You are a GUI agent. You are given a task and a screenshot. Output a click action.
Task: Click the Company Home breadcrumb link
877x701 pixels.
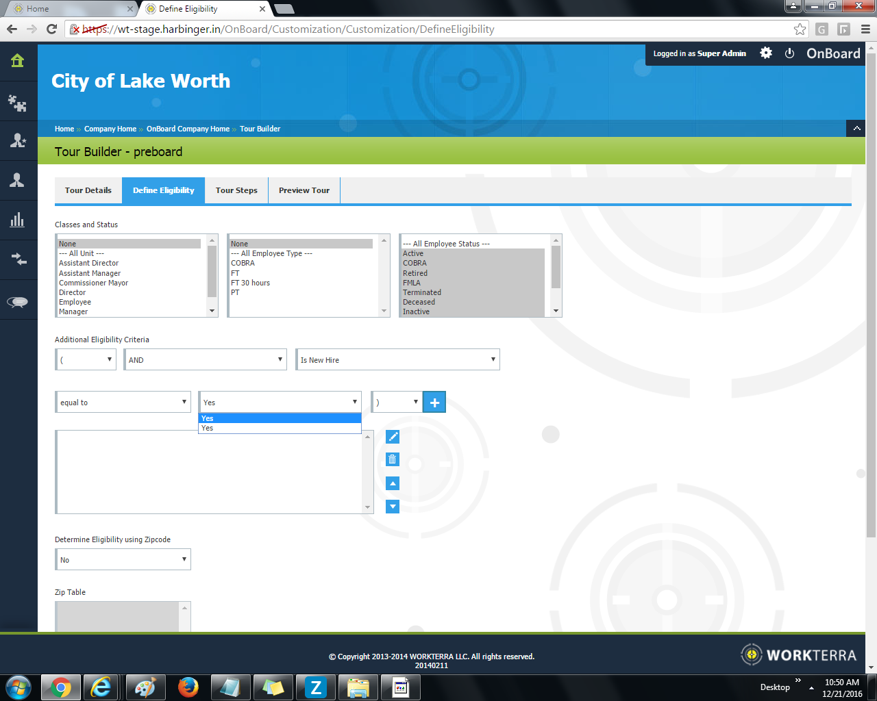coord(110,129)
